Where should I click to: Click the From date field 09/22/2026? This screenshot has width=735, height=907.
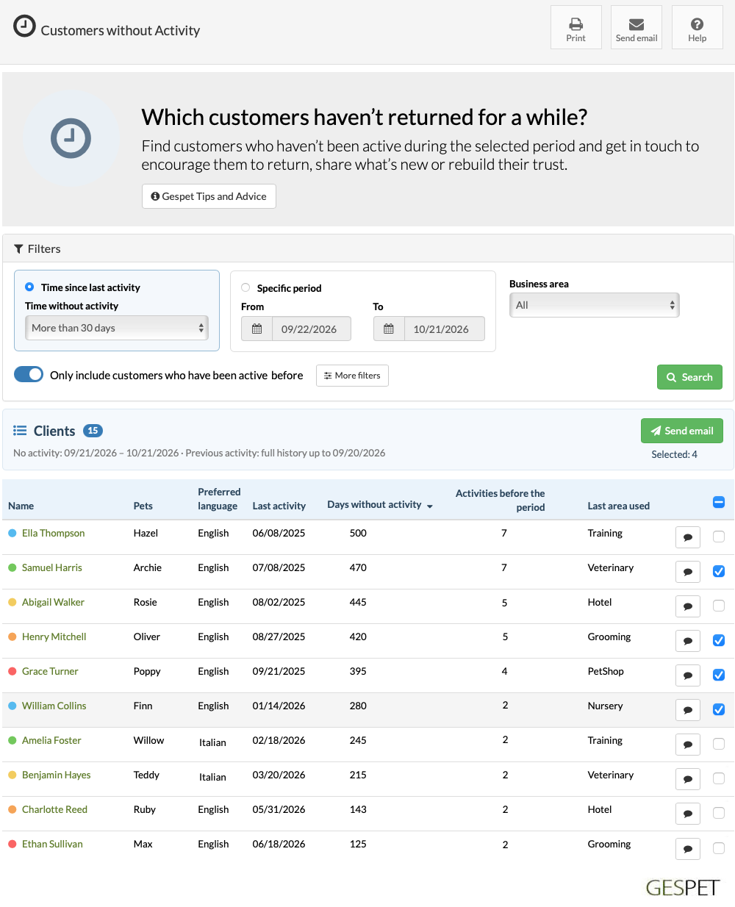tap(312, 329)
